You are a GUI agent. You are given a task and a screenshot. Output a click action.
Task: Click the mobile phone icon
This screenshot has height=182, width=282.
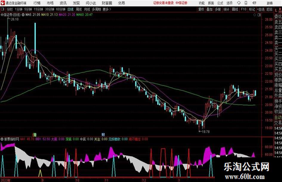coord(246,3)
